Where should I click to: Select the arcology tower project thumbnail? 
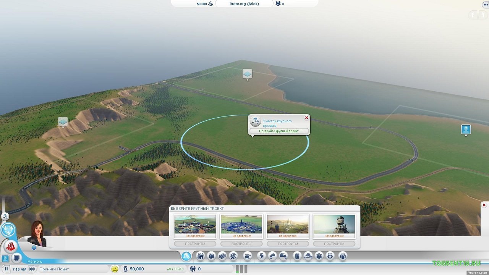point(334,224)
